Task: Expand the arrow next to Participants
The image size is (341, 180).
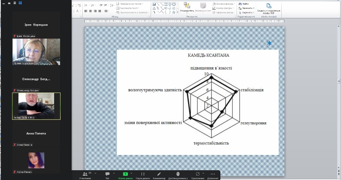Action: (96, 173)
